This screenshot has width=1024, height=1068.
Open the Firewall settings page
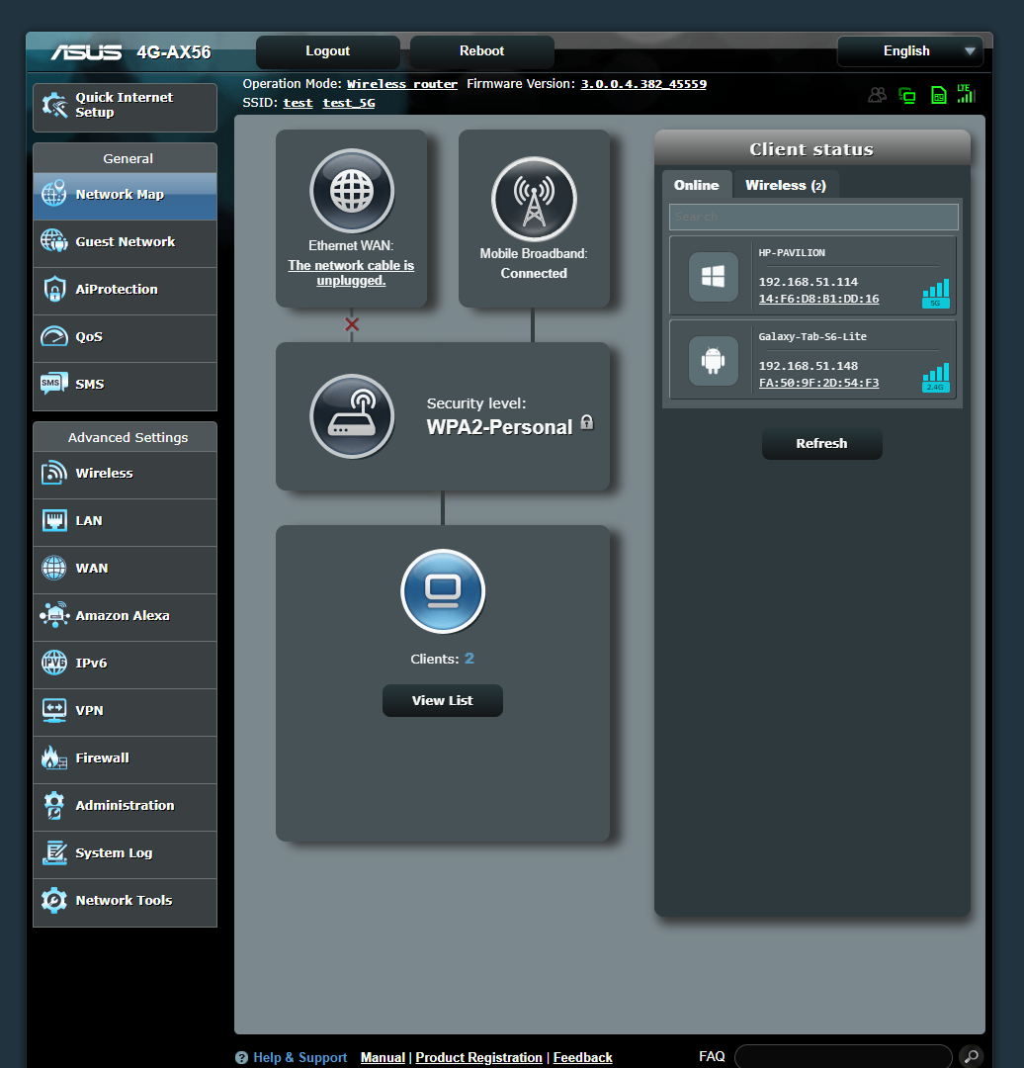[x=125, y=759]
